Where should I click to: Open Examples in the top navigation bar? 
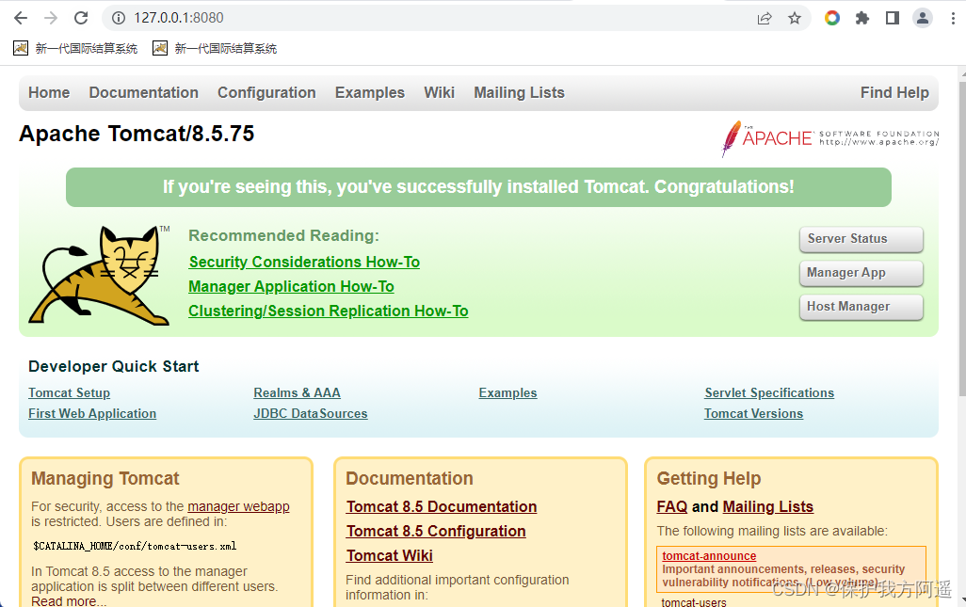click(370, 92)
